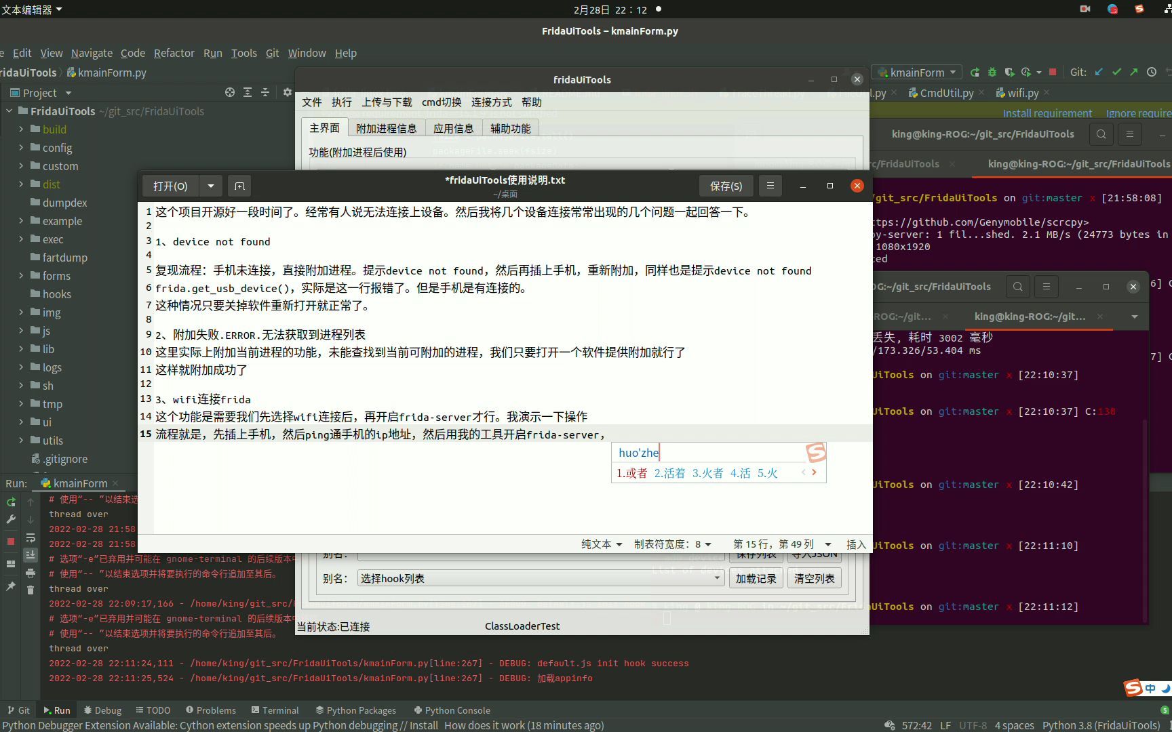Image resolution: width=1172 pixels, height=732 pixels.
Task: Start debugging with the bug icon
Action: pos(992,72)
